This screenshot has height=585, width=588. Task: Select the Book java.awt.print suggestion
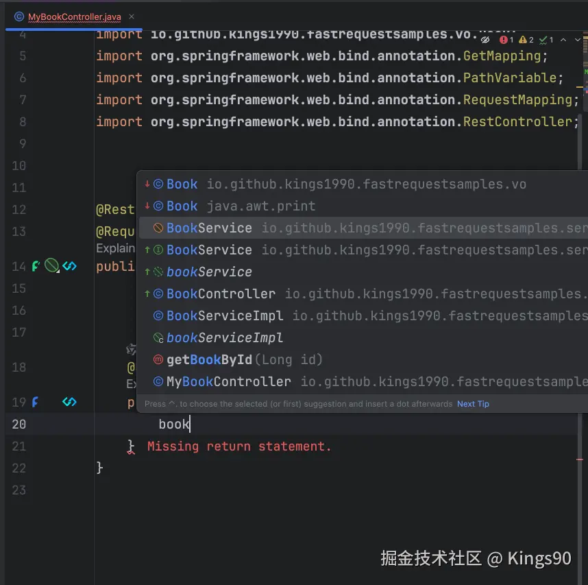(364, 206)
